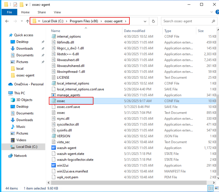Expand chevron after Program Files (x86) breadcrumb
This screenshot has width=219, height=192.
point(101,21)
